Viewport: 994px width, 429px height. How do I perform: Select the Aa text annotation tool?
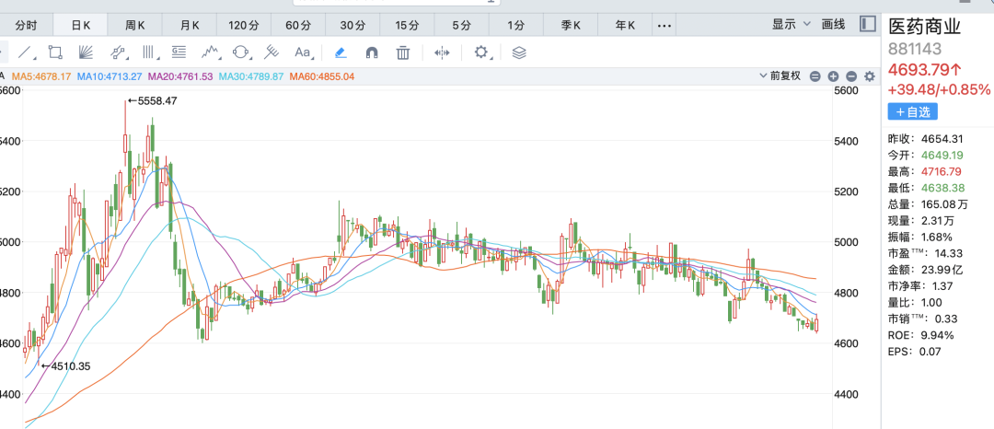point(303,52)
